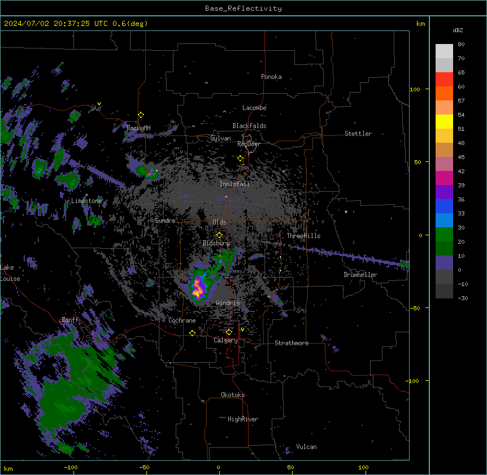Click the yellow diamond marker above RockyMH
The width and height of the screenshot is (487, 475).
[x=141, y=115]
